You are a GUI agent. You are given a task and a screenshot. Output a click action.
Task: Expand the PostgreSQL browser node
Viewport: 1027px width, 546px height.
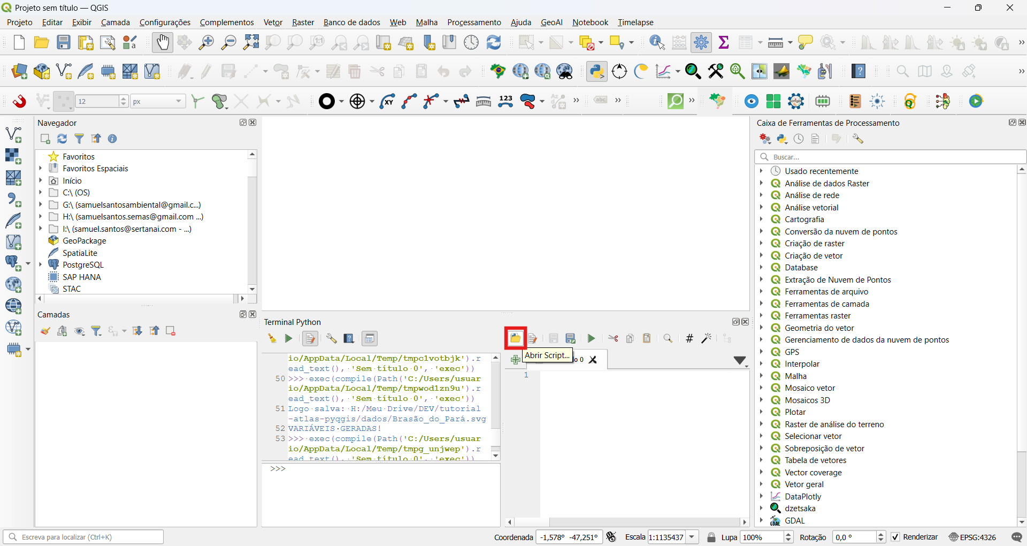click(41, 264)
